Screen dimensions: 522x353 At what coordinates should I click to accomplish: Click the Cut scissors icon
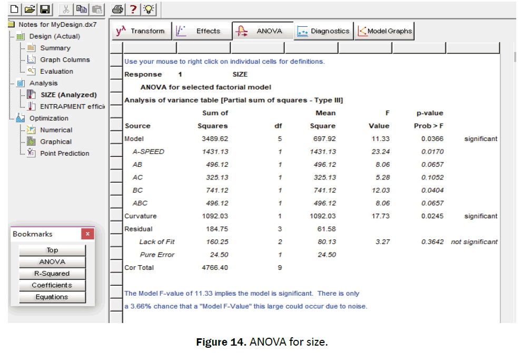(x=66, y=9)
